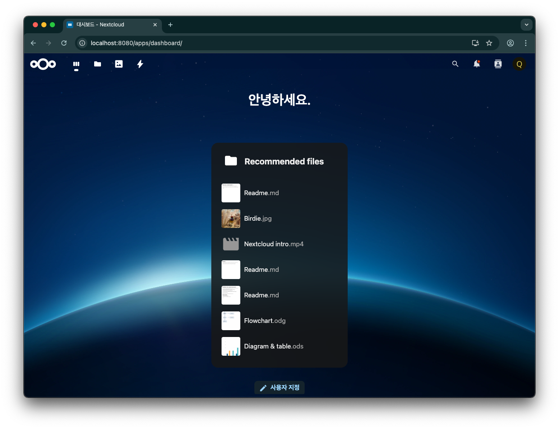Open the second Readme.md file
Screen dimensions: 559x429
(279, 270)
